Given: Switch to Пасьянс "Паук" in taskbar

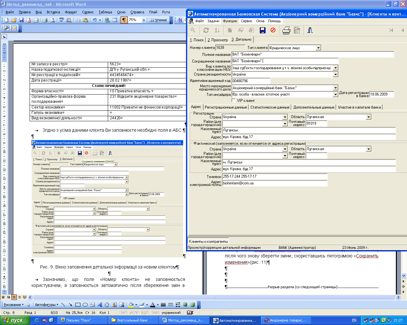Looking at the screenshot, I should pyautogui.click(x=83, y=320).
